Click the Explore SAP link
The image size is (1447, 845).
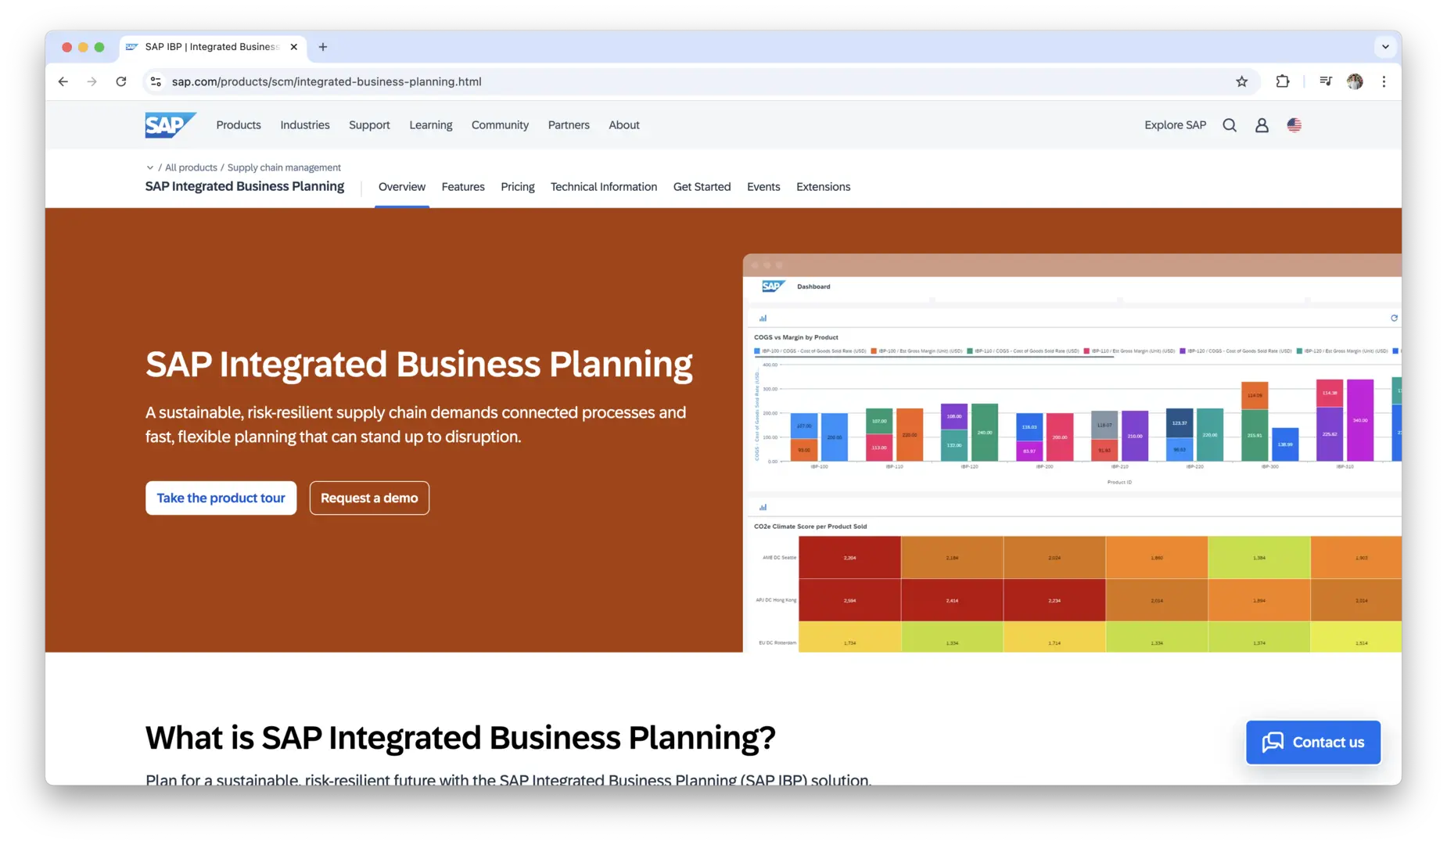click(1176, 125)
